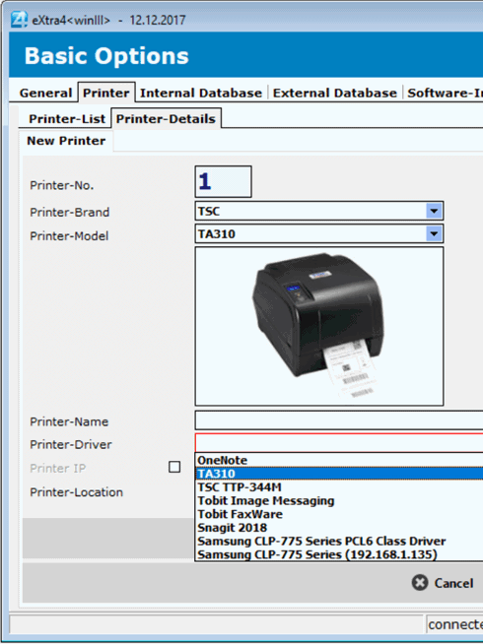The height and width of the screenshot is (644, 483).
Task: Click the connected status bar entry
Action: pyautogui.click(x=455, y=624)
